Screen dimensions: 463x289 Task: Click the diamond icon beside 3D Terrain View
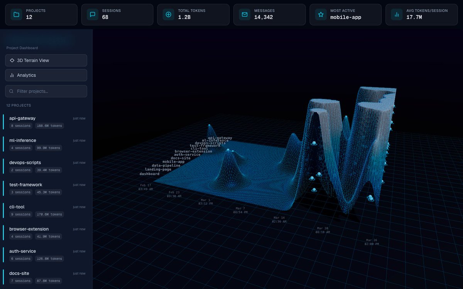pyautogui.click(x=12, y=60)
